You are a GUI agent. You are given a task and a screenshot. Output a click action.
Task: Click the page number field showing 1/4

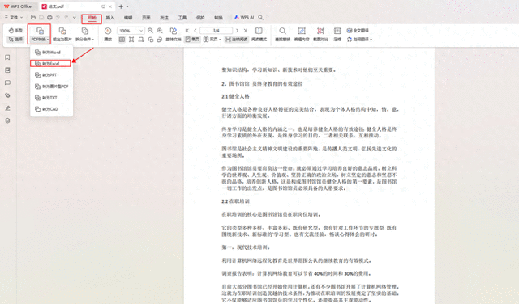pyautogui.click(x=217, y=31)
